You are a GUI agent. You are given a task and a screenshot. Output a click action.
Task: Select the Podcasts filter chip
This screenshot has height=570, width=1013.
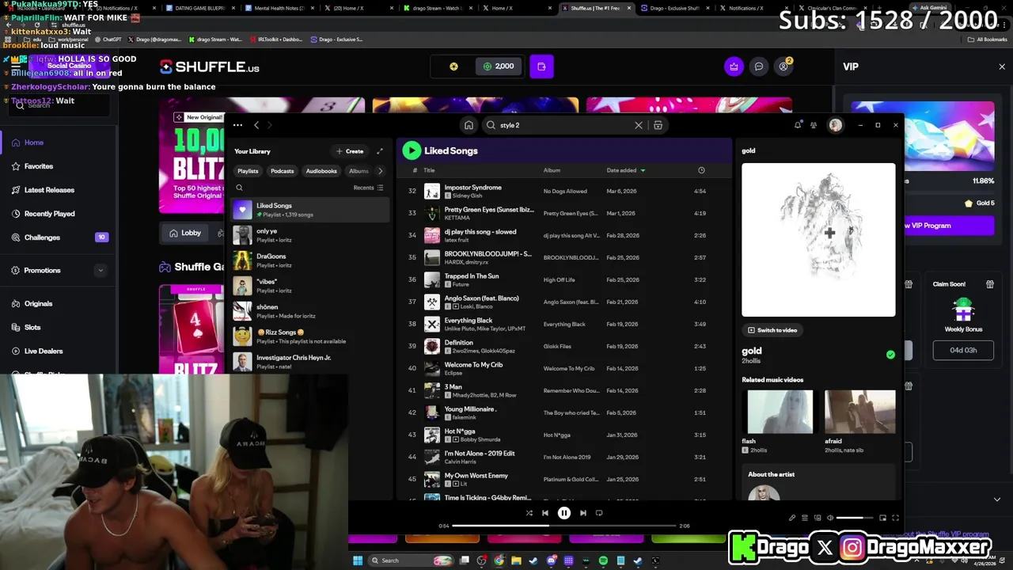pyautogui.click(x=283, y=171)
